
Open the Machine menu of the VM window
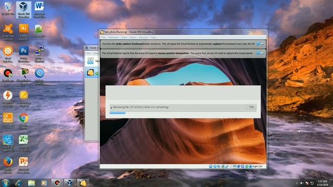113,37
